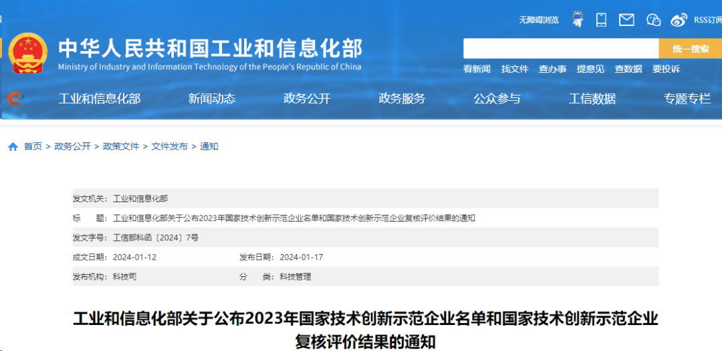722x351 pixels.
Task: Select the 发布日期 value 2024-01-17
Action: pyautogui.click(x=302, y=258)
